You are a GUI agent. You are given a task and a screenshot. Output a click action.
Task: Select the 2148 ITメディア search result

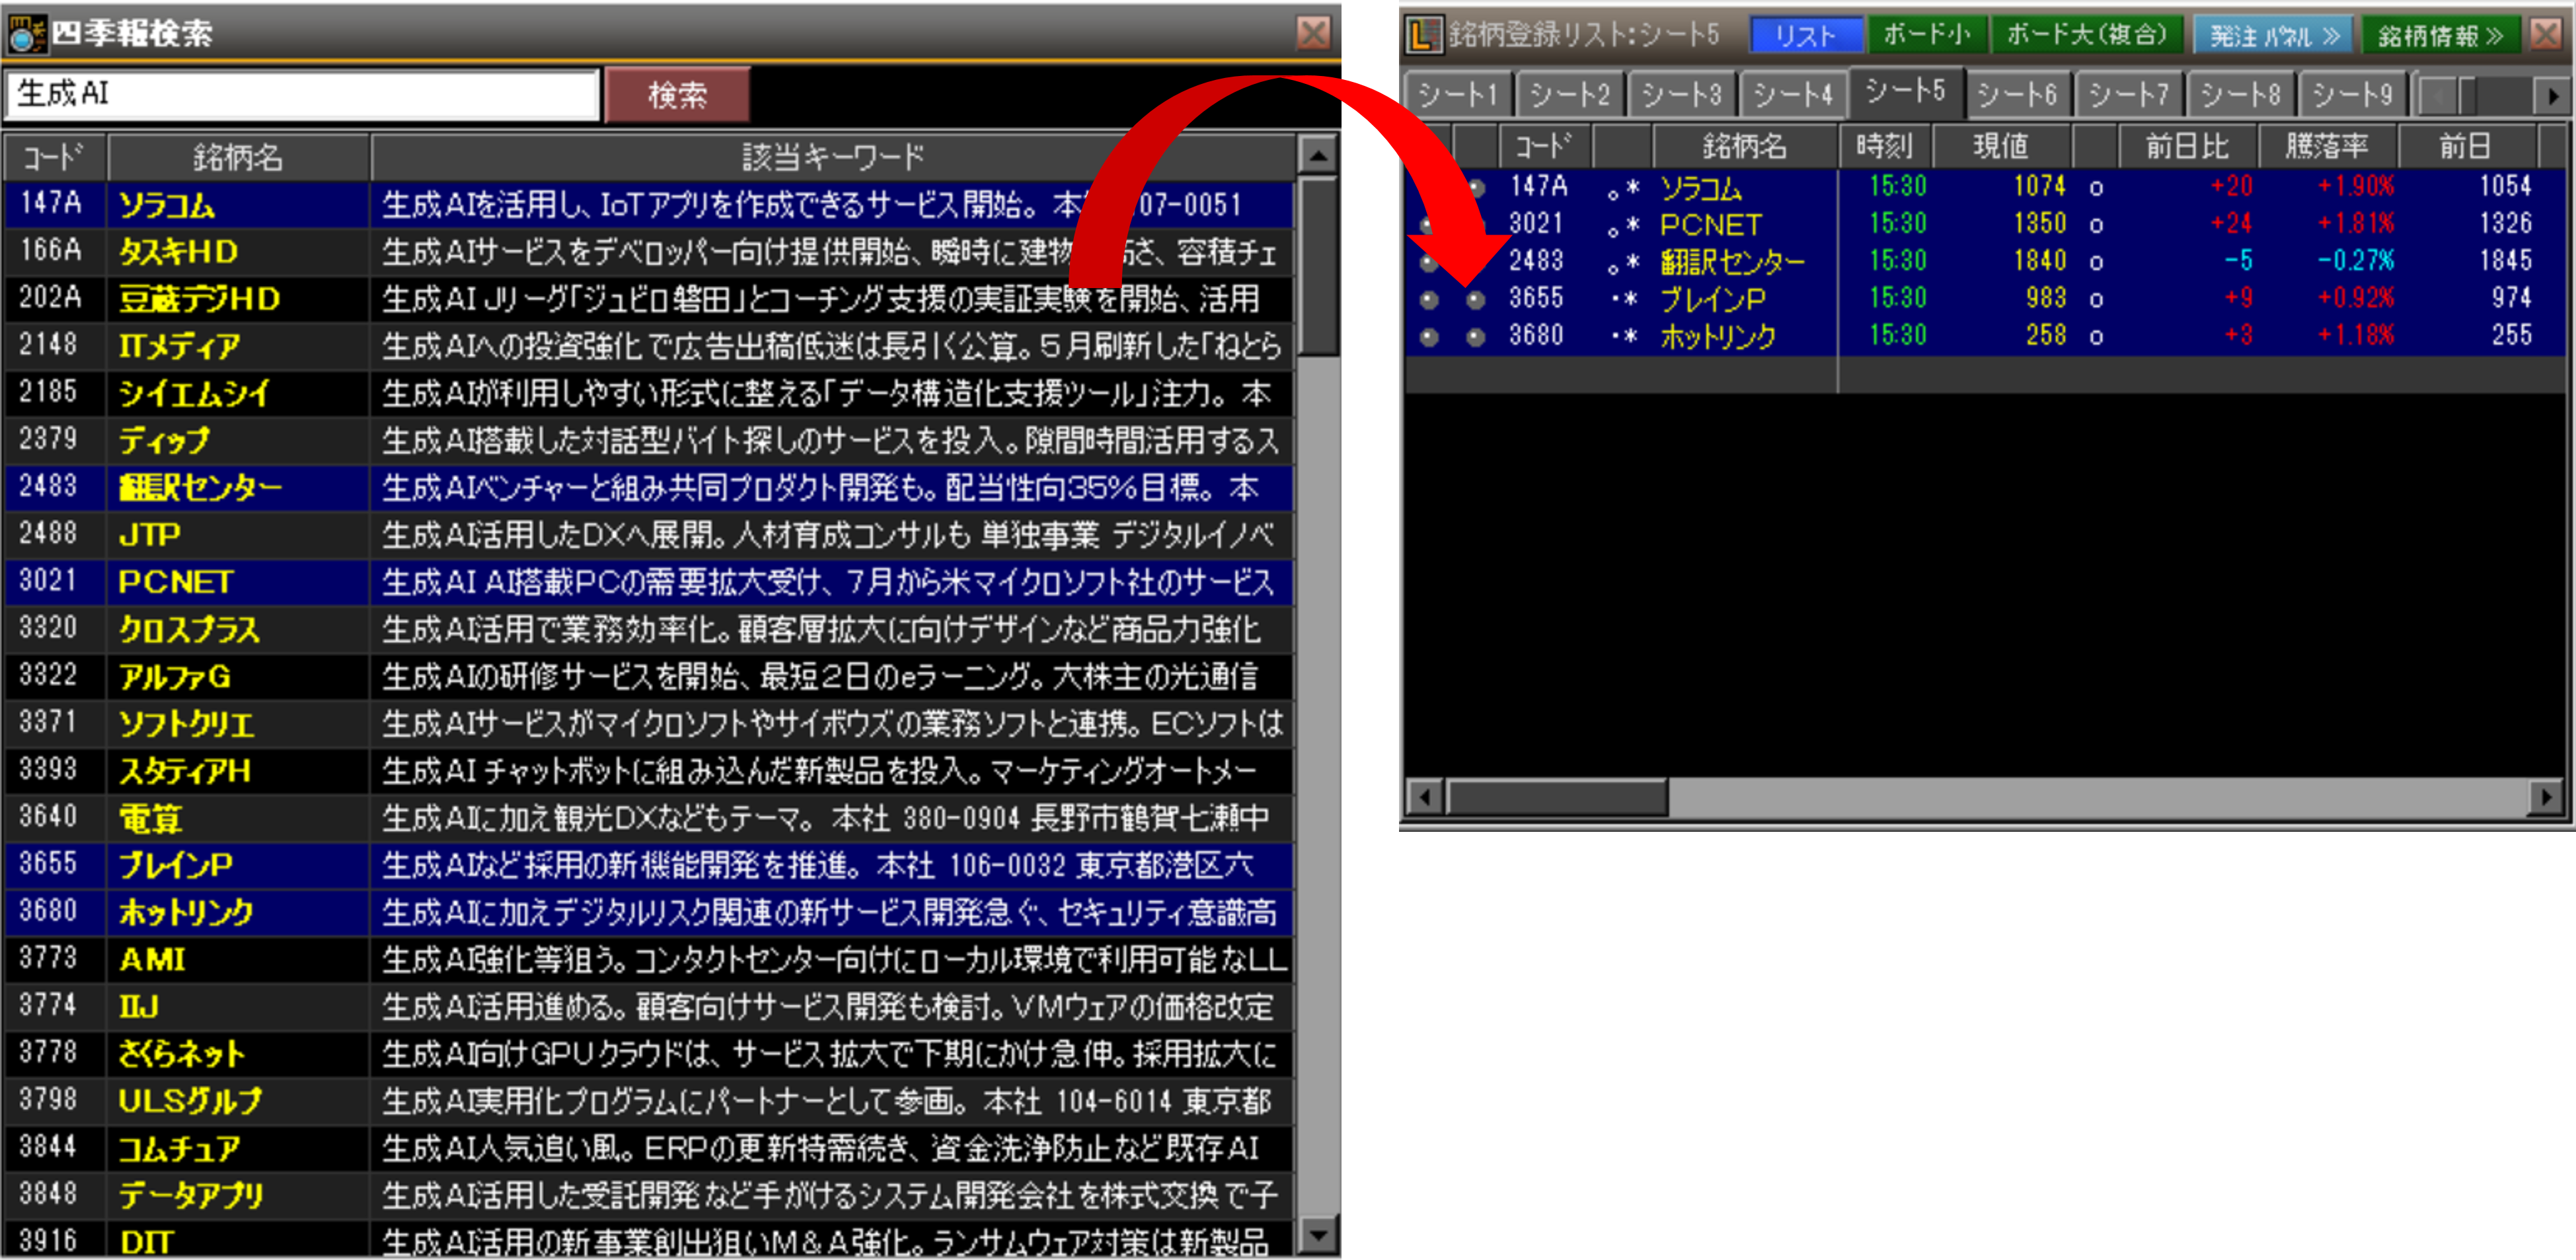click(x=648, y=346)
